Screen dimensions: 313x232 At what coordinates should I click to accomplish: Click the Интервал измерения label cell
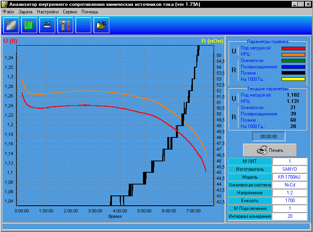pyautogui.click(x=250, y=216)
